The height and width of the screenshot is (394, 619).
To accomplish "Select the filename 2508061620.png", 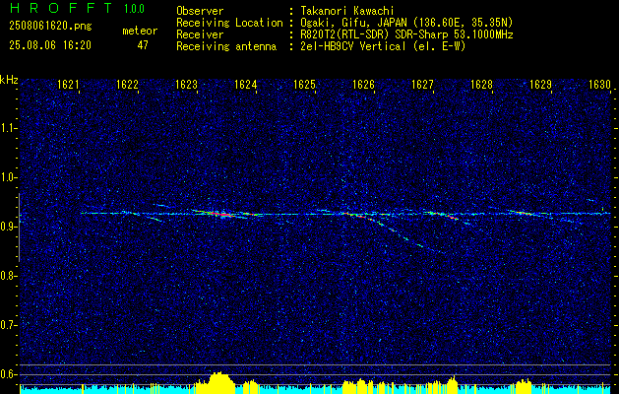I will pyautogui.click(x=50, y=26).
